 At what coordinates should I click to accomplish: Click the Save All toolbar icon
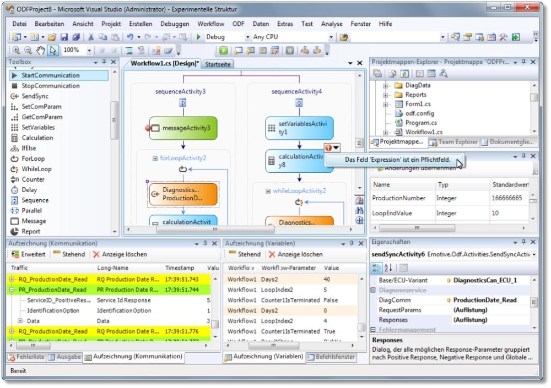(x=76, y=37)
